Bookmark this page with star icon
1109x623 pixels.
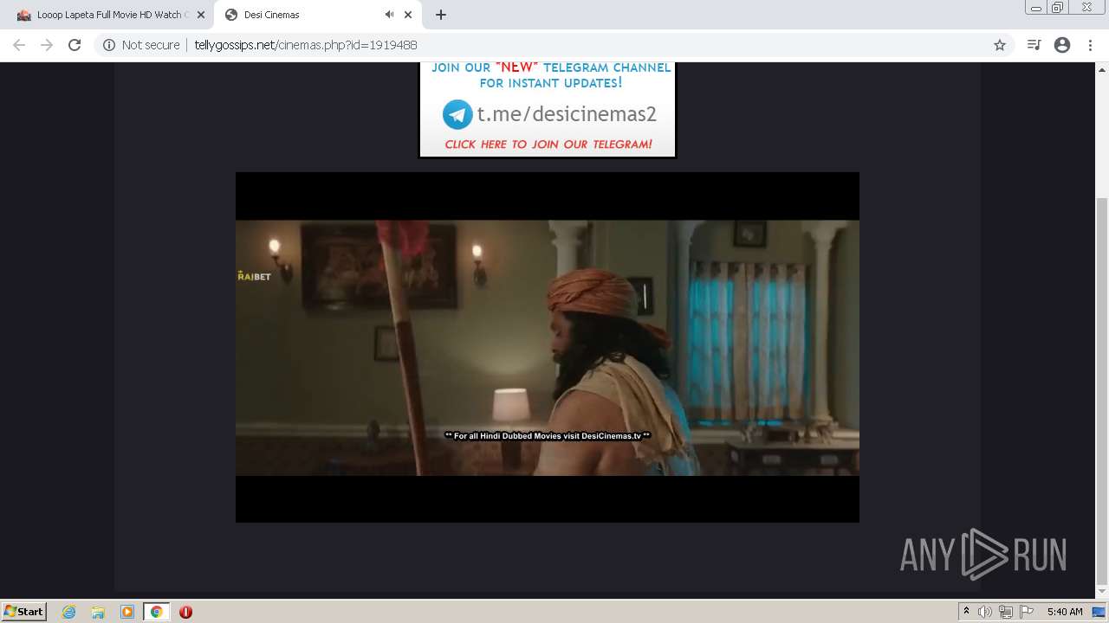[1000, 45]
